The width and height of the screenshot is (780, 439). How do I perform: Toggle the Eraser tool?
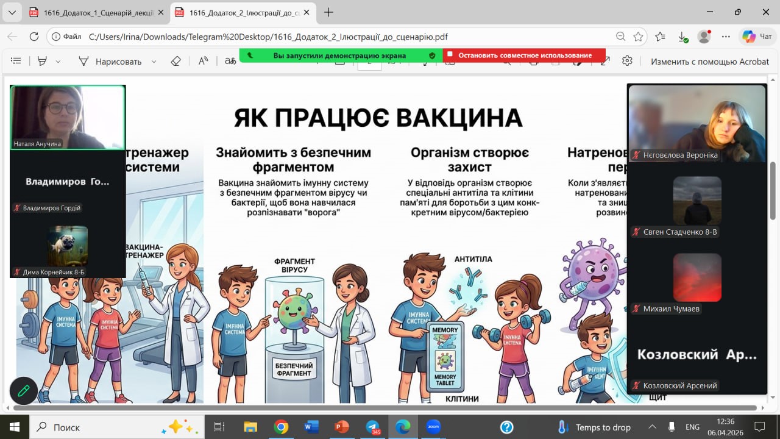(176, 61)
